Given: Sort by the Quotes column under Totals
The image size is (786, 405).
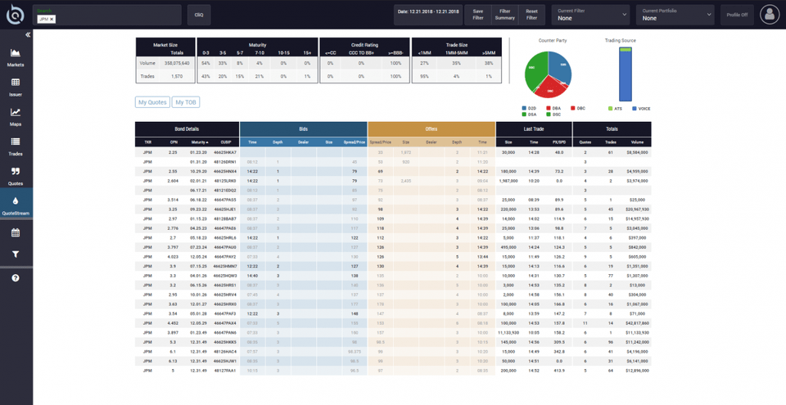Looking at the screenshot, I should pyautogui.click(x=585, y=142).
